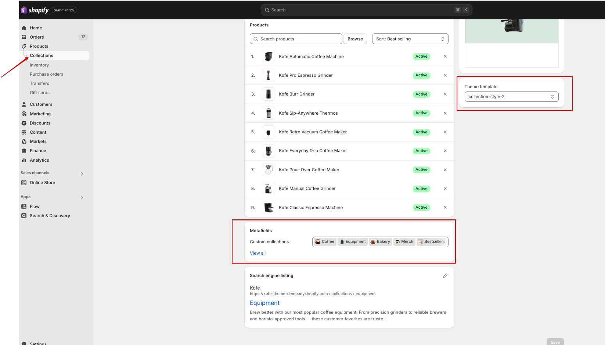Remove Kofe Manual Coffee Grinder
The width and height of the screenshot is (605, 345).
click(445, 188)
